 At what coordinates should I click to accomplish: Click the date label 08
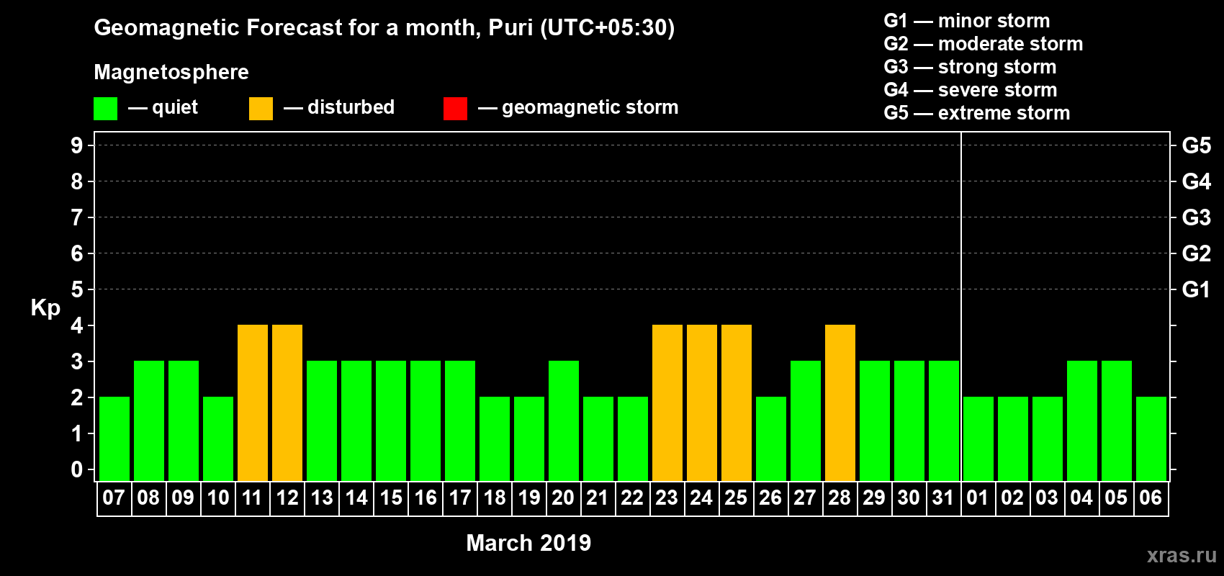pos(148,498)
